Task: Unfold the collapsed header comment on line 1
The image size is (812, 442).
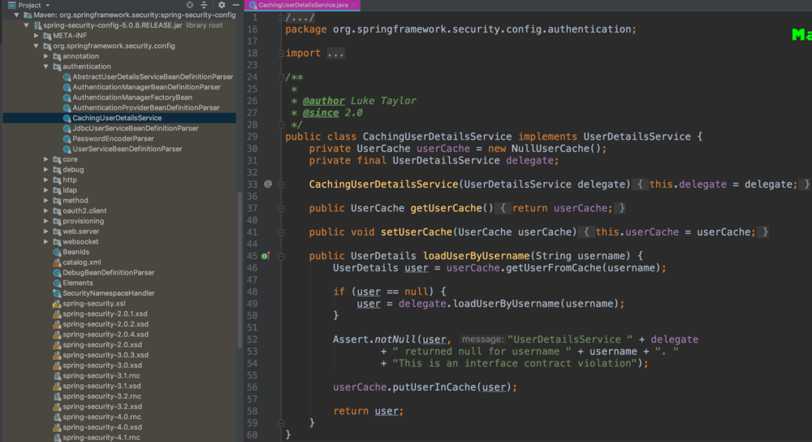Action: [280, 18]
